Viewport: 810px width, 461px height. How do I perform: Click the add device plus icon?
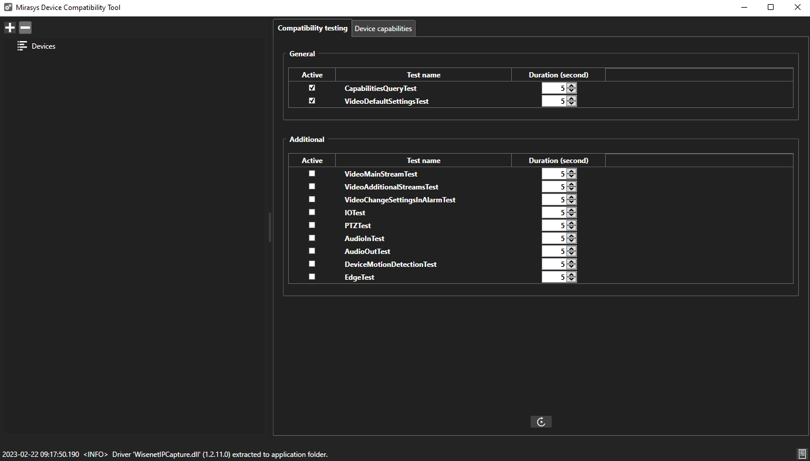click(x=10, y=28)
